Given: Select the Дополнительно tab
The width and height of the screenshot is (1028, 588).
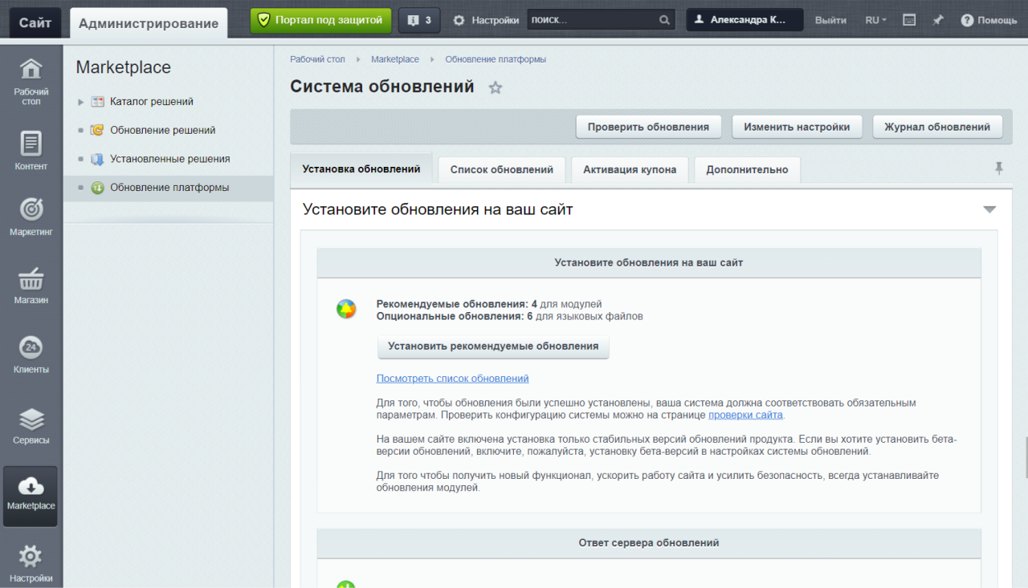Looking at the screenshot, I should point(747,170).
